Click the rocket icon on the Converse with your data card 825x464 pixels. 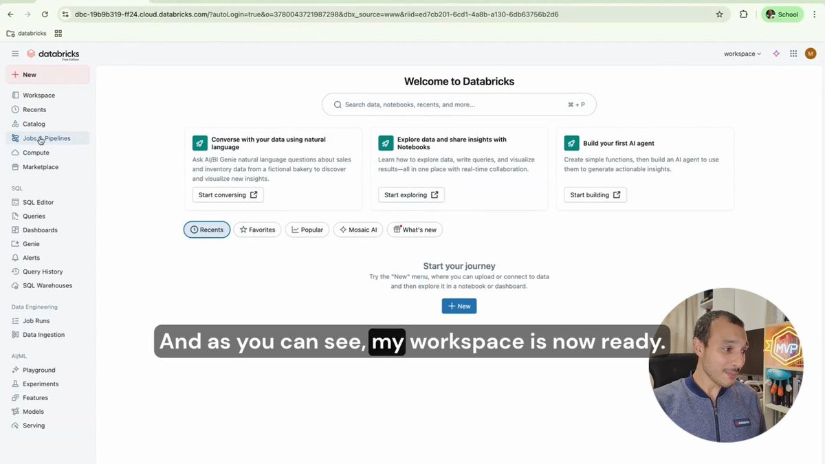(200, 143)
